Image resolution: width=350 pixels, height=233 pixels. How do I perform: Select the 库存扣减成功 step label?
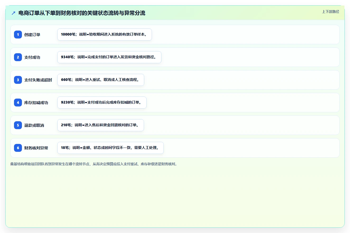coord(36,103)
